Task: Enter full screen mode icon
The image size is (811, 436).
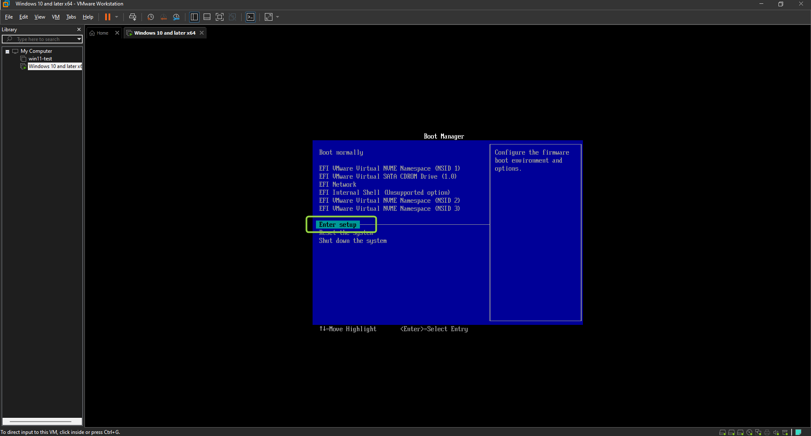Action: [220, 17]
